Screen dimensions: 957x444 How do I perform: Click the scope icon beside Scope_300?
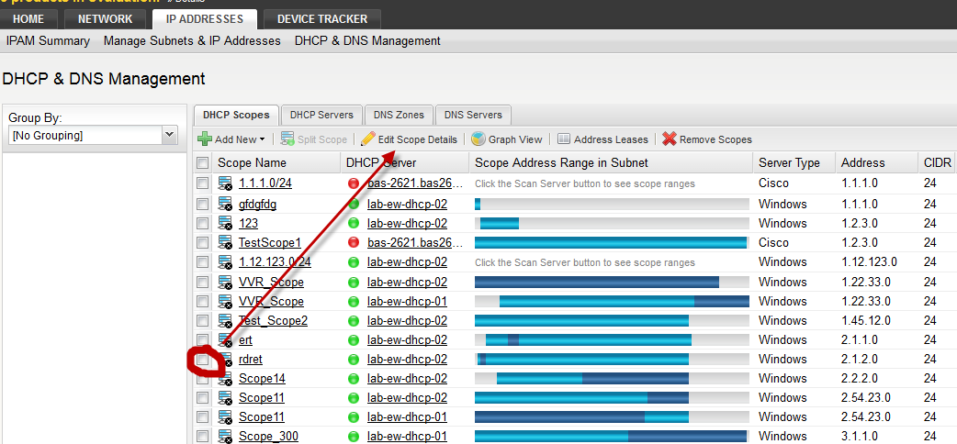click(x=225, y=437)
